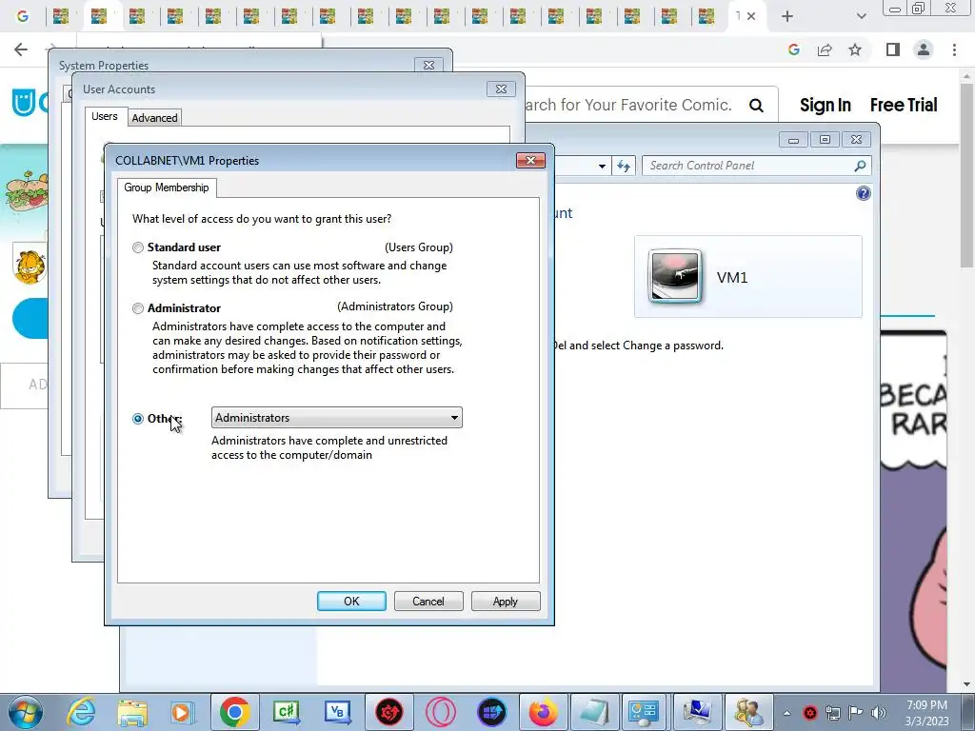Switch to Users tab in User Accounts

point(105,116)
